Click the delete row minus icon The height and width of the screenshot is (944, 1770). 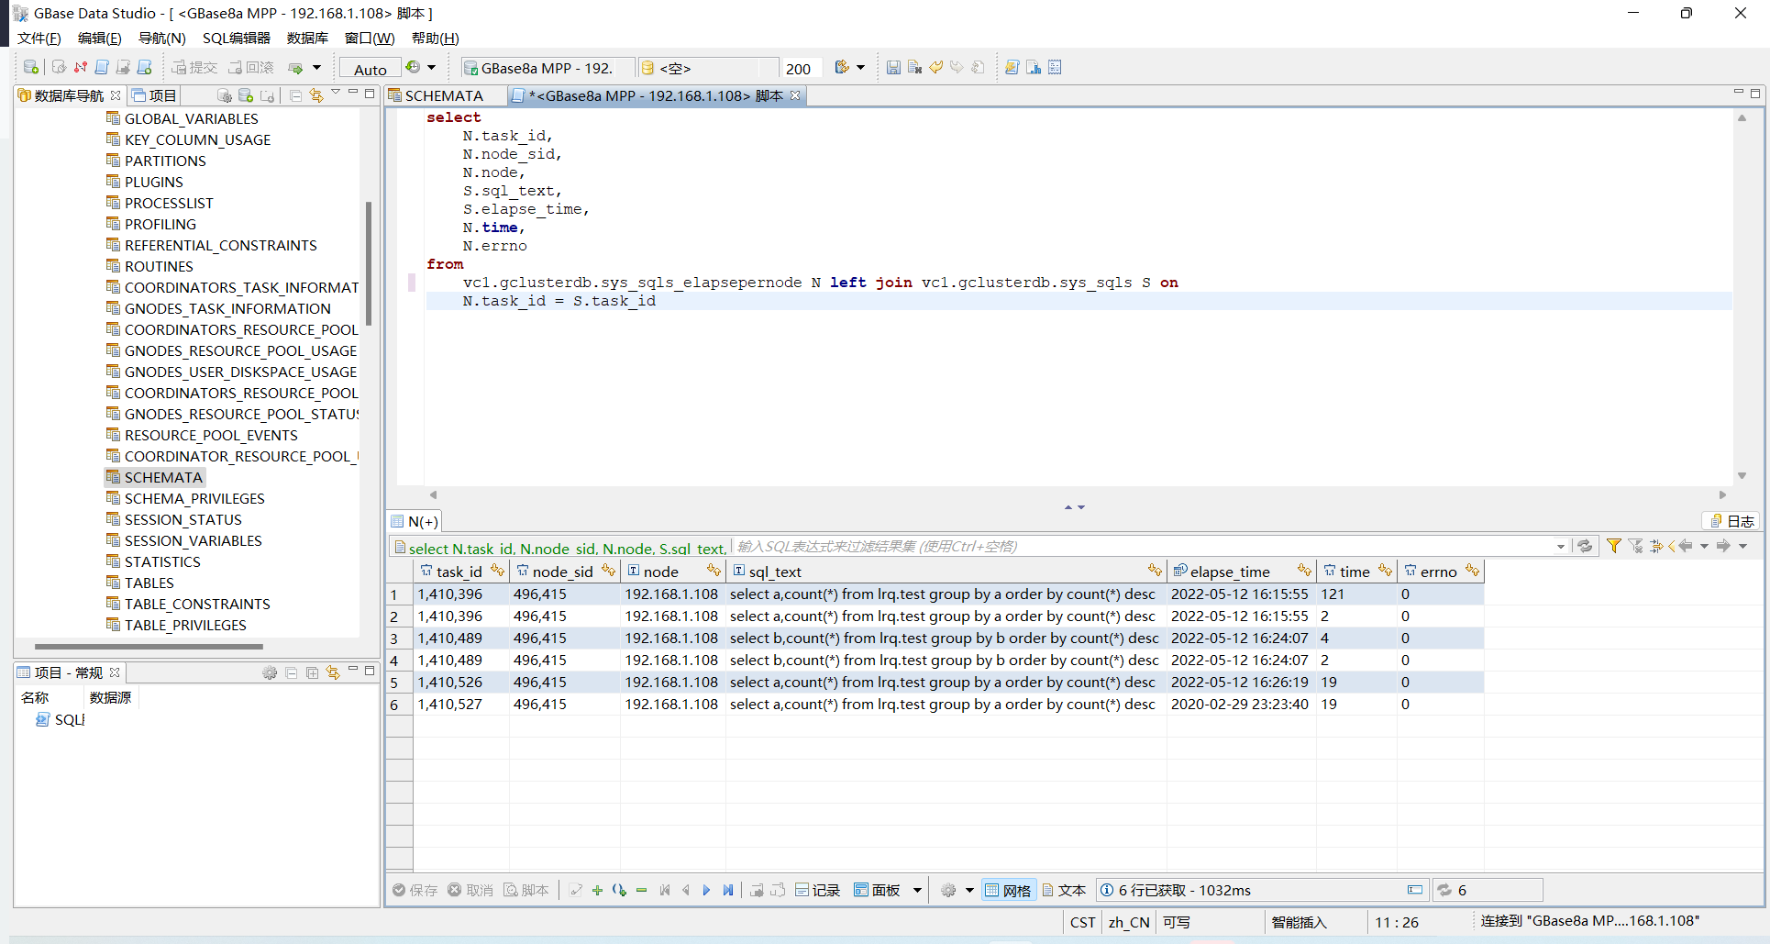[x=641, y=890]
